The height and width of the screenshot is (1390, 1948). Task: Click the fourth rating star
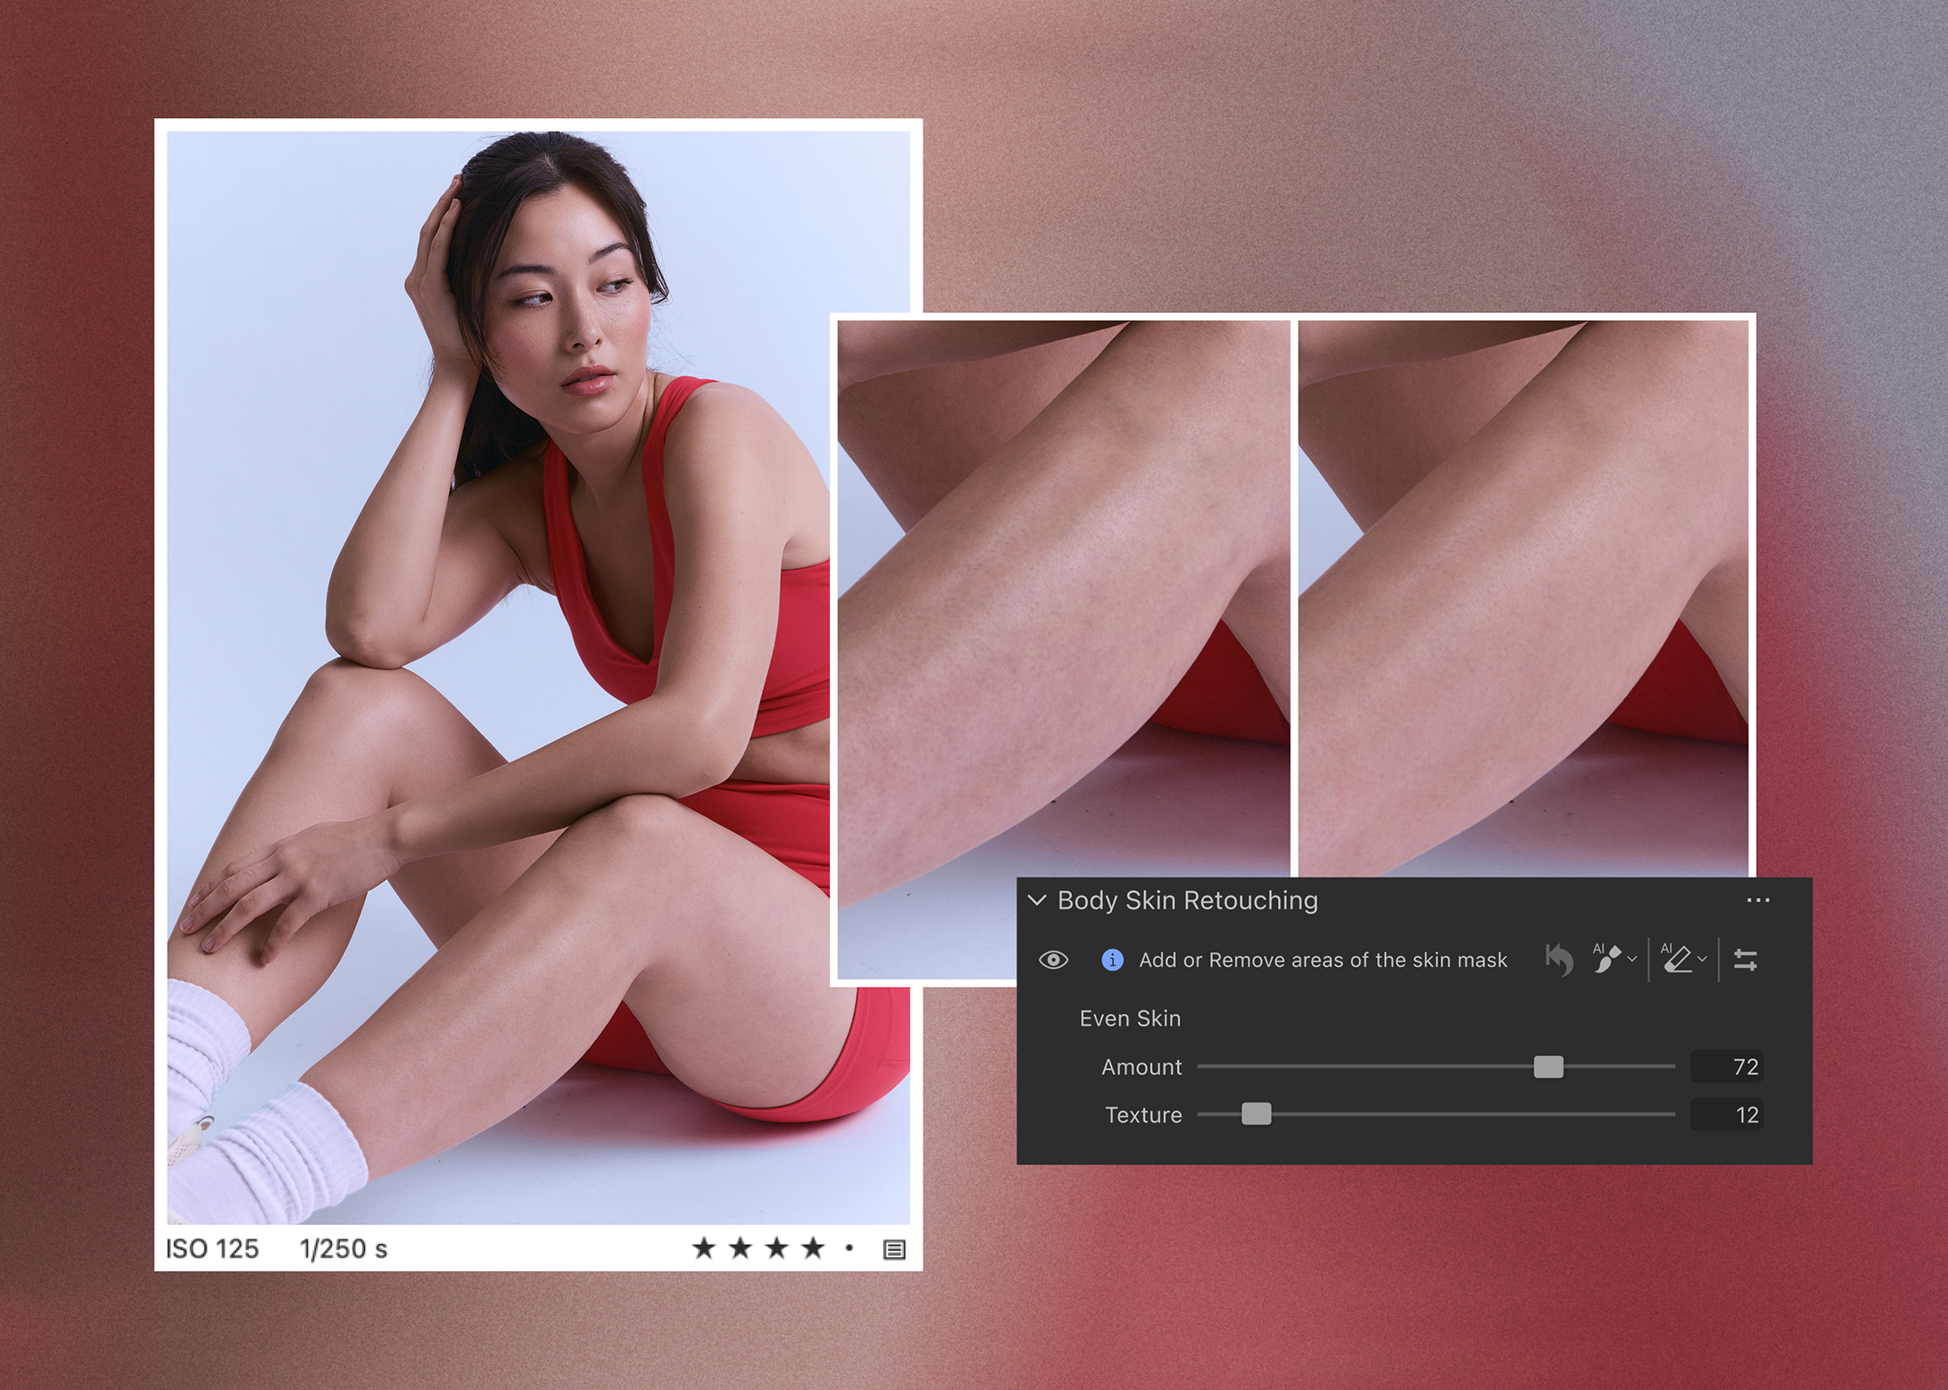pyautogui.click(x=813, y=1248)
